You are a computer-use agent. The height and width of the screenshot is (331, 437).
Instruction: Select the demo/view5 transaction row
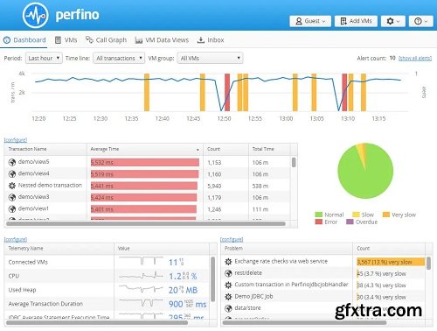[147, 162]
